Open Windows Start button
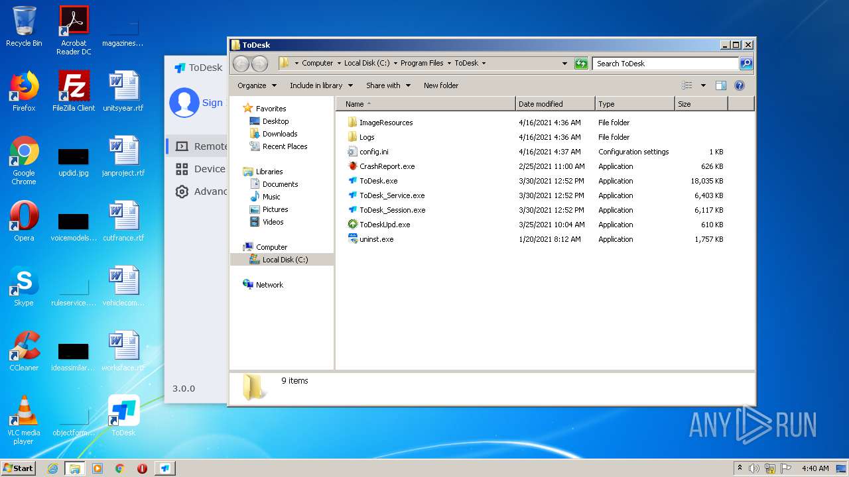 click(19, 468)
